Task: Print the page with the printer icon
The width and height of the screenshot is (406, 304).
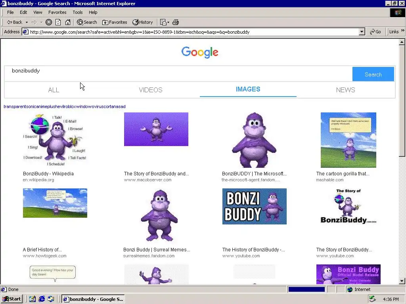Action: (x=176, y=22)
